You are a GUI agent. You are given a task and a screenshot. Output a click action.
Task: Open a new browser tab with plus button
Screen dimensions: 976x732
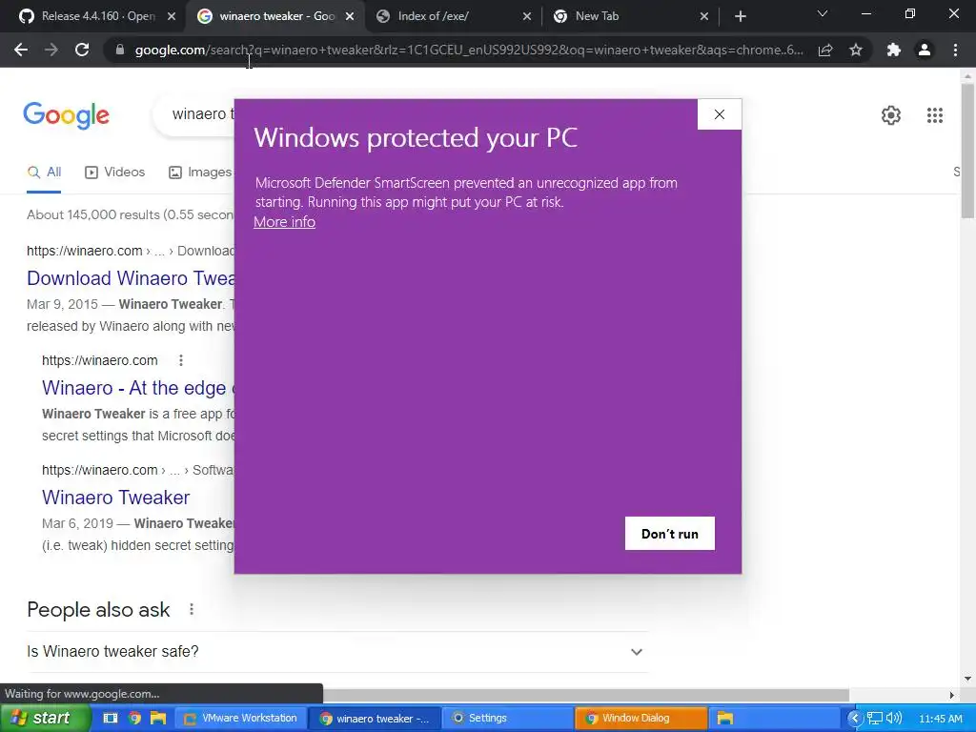740,16
